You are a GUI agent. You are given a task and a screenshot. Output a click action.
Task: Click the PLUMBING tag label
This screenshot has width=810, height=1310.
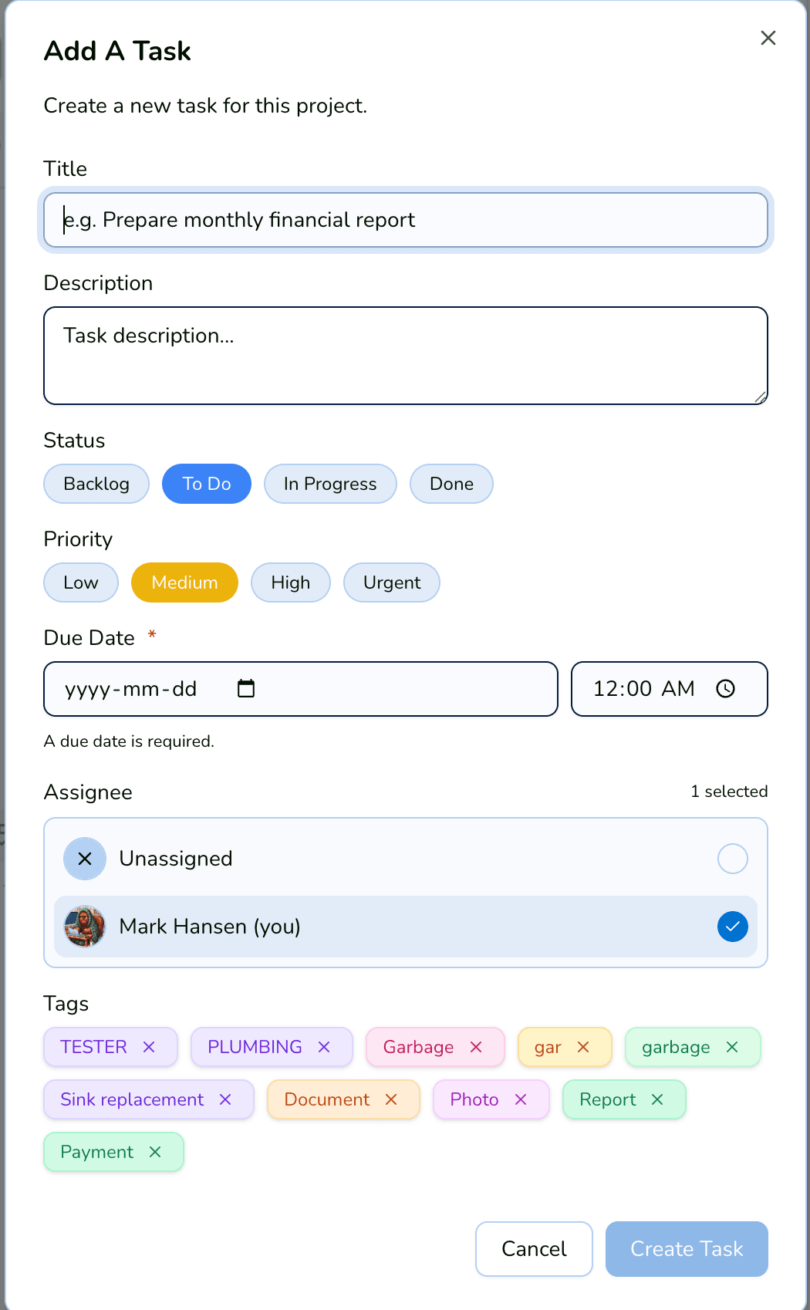point(255,1047)
